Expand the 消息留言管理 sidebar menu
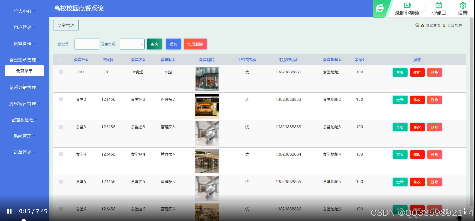 [x=24, y=104]
